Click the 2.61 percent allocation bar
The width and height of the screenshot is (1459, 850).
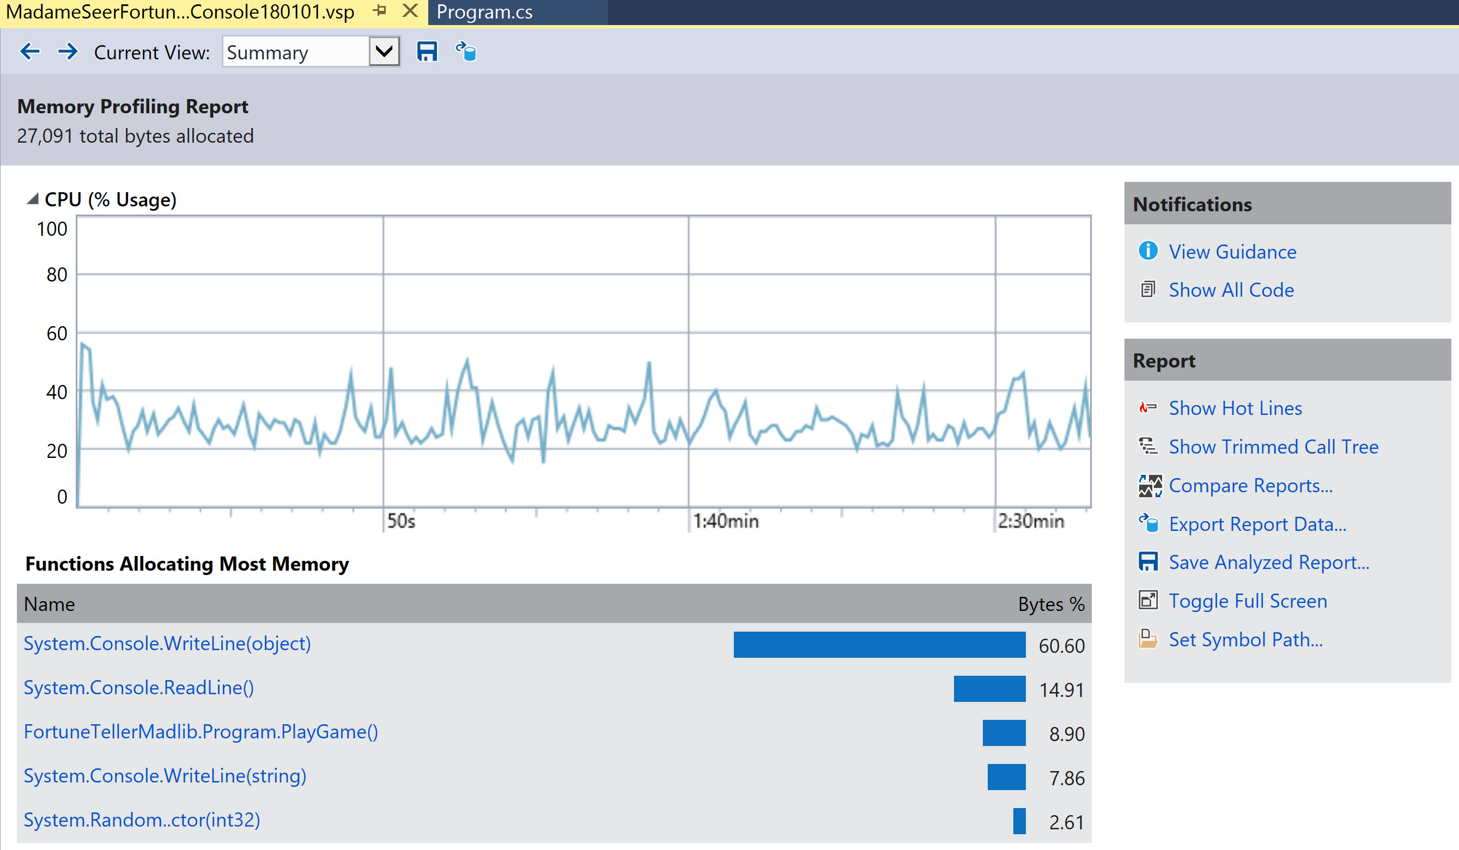[1019, 821]
